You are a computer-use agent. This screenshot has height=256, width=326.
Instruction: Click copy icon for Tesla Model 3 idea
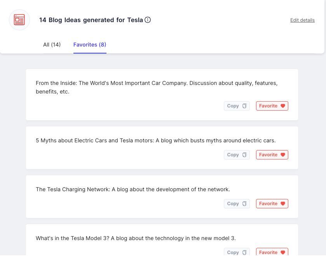[x=244, y=252]
